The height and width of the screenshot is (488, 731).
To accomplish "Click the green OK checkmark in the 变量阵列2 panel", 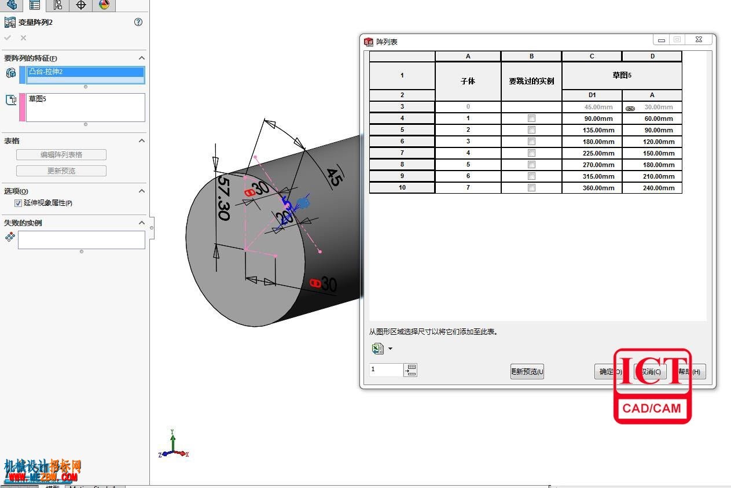I will pyautogui.click(x=8, y=38).
